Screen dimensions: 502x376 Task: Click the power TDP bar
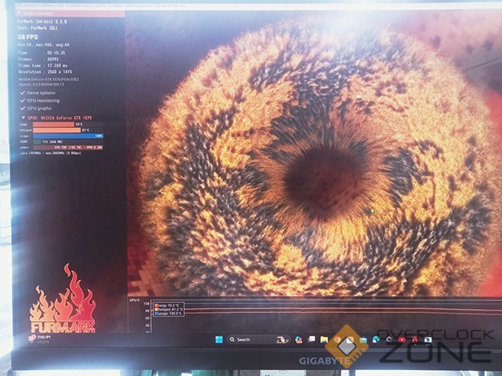tap(68, 147)
